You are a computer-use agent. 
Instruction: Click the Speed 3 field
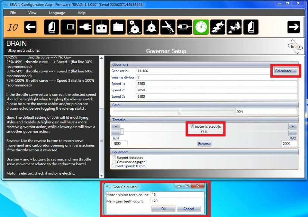[216, 96]
